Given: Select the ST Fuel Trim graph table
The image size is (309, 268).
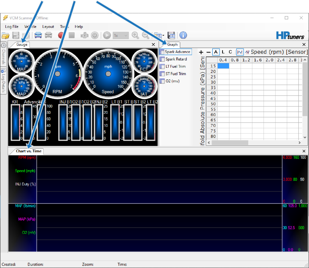Looking at the screenshot, I should [173, 74].
